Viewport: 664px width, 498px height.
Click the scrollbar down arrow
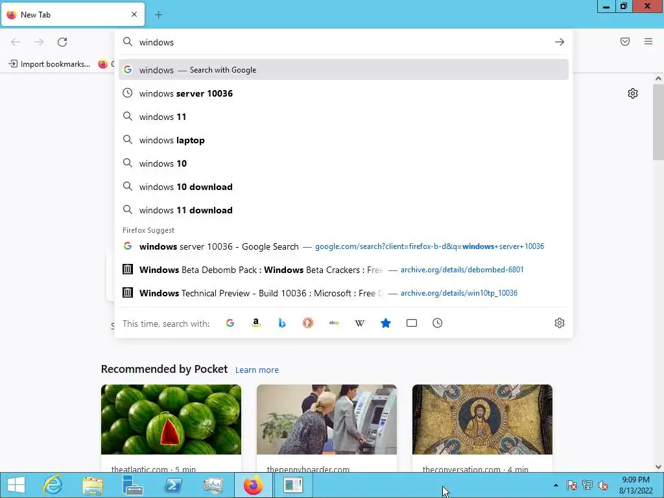click(x=658, y=467)
